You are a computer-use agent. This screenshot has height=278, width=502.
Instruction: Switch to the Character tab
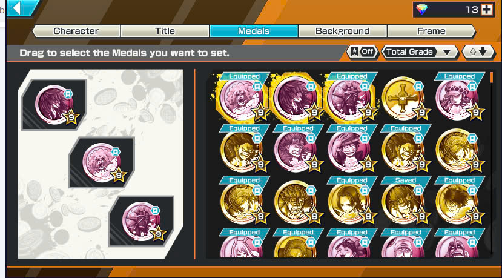(x=76, y=31)
